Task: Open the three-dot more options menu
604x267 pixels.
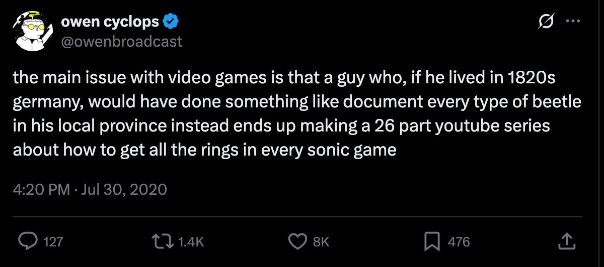Action: pyautogui.click(x=573, y=22)
